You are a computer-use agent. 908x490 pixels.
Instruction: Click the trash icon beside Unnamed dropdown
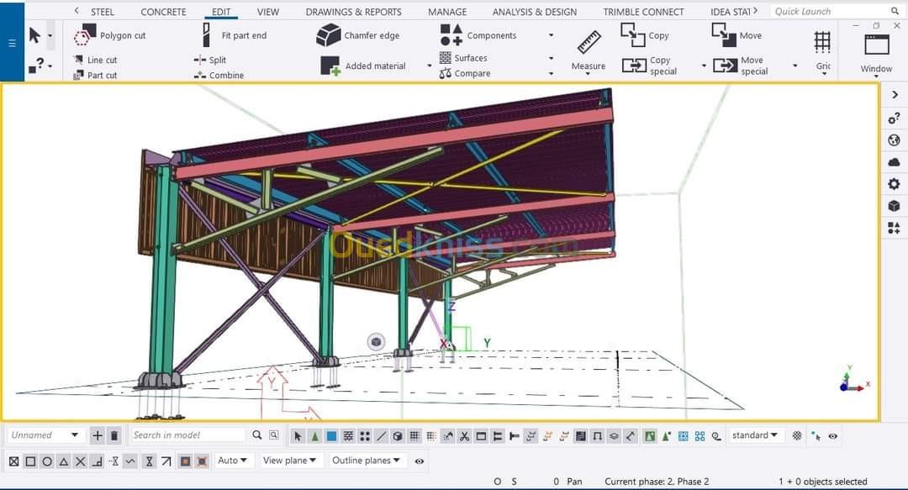point(114,435)
